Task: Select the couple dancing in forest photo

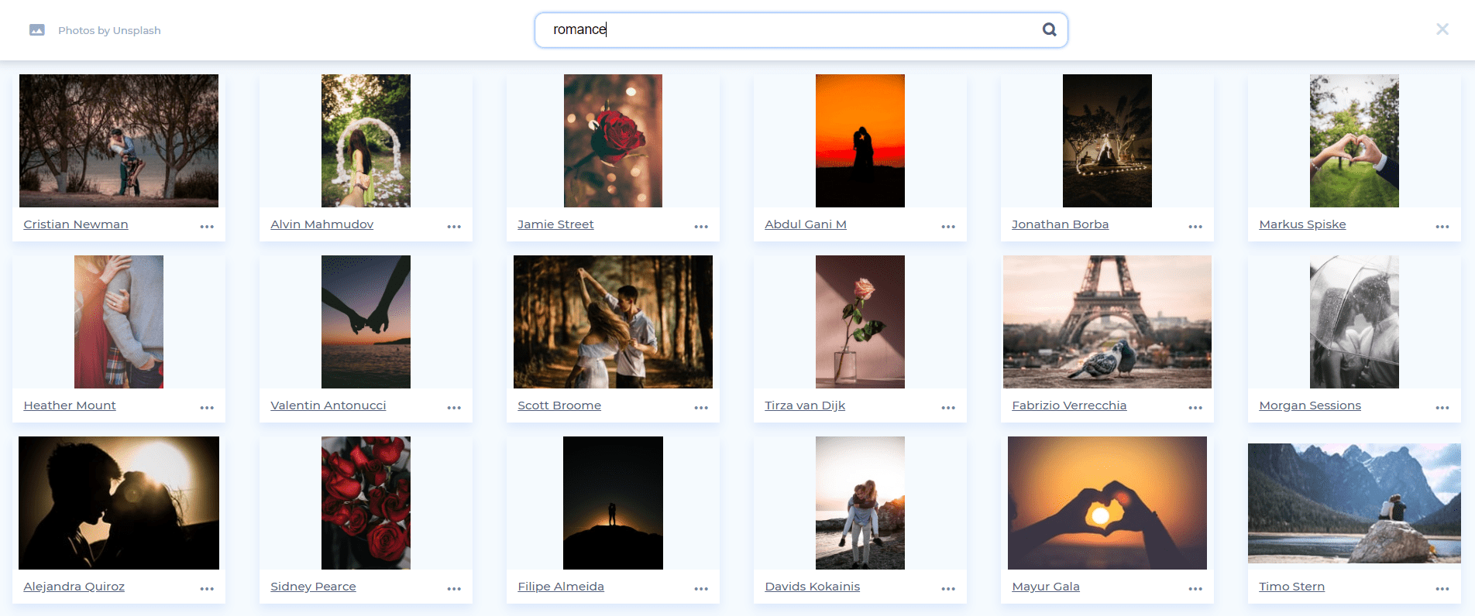Action: 613,322
